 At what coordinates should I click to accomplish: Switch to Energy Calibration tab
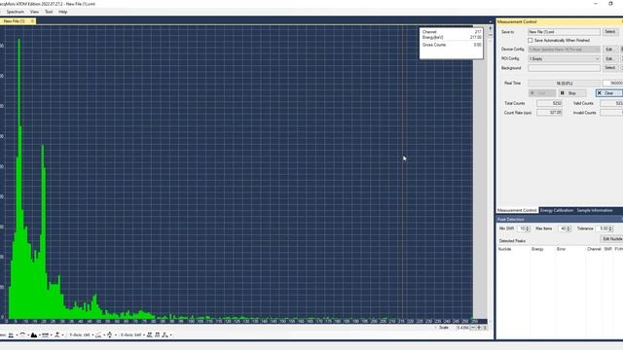[557, 210]
